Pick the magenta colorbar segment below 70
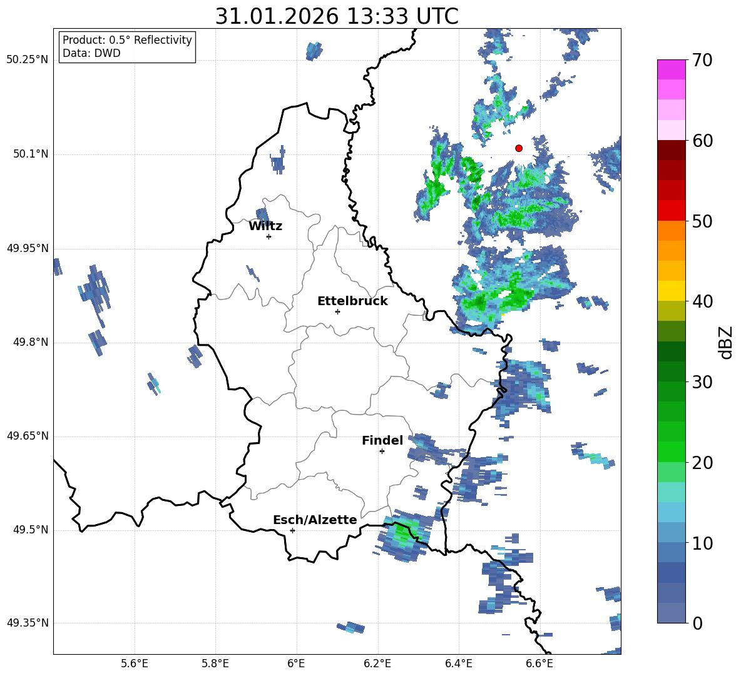741x676 pixels. 671,70
